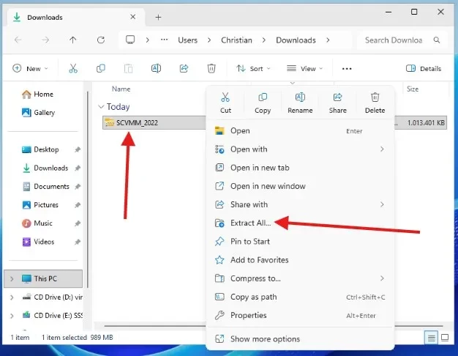Switch to large thumbnails view icon
The image size is (458, 356).
[445, 338]
